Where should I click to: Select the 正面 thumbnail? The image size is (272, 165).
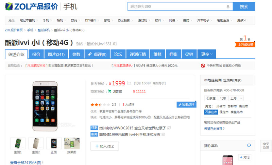pyautogui.click(x=54, y=143)
